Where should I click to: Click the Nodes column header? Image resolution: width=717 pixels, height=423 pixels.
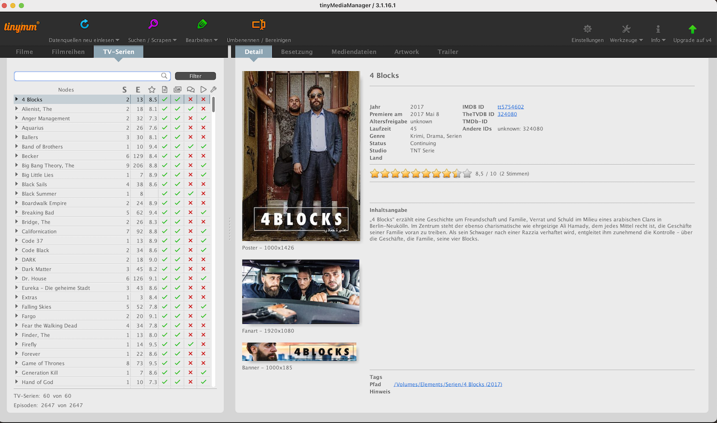click(66, 90)
